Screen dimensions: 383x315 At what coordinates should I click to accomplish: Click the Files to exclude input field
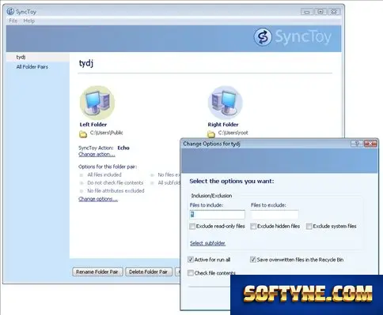[x=275, y=215]
